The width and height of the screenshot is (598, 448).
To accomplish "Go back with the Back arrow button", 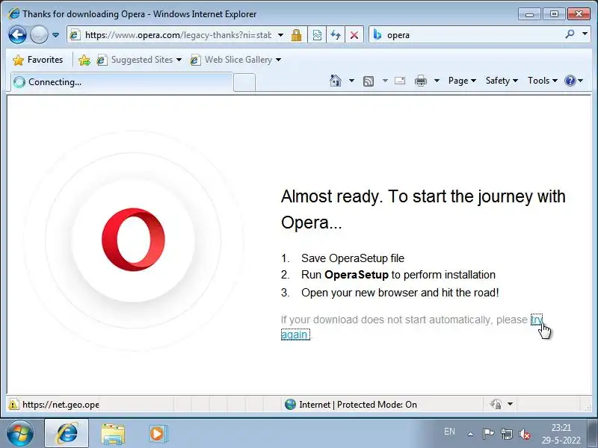I will point(17,35).
